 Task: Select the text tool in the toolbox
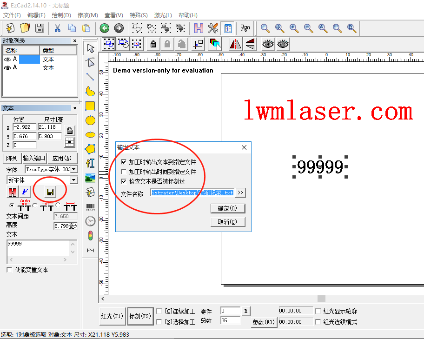[x=90, y=163]
